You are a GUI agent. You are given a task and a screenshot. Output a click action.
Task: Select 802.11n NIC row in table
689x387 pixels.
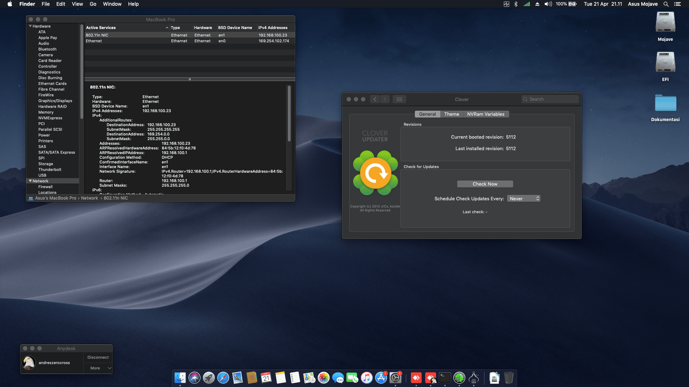tap(190, 35)
